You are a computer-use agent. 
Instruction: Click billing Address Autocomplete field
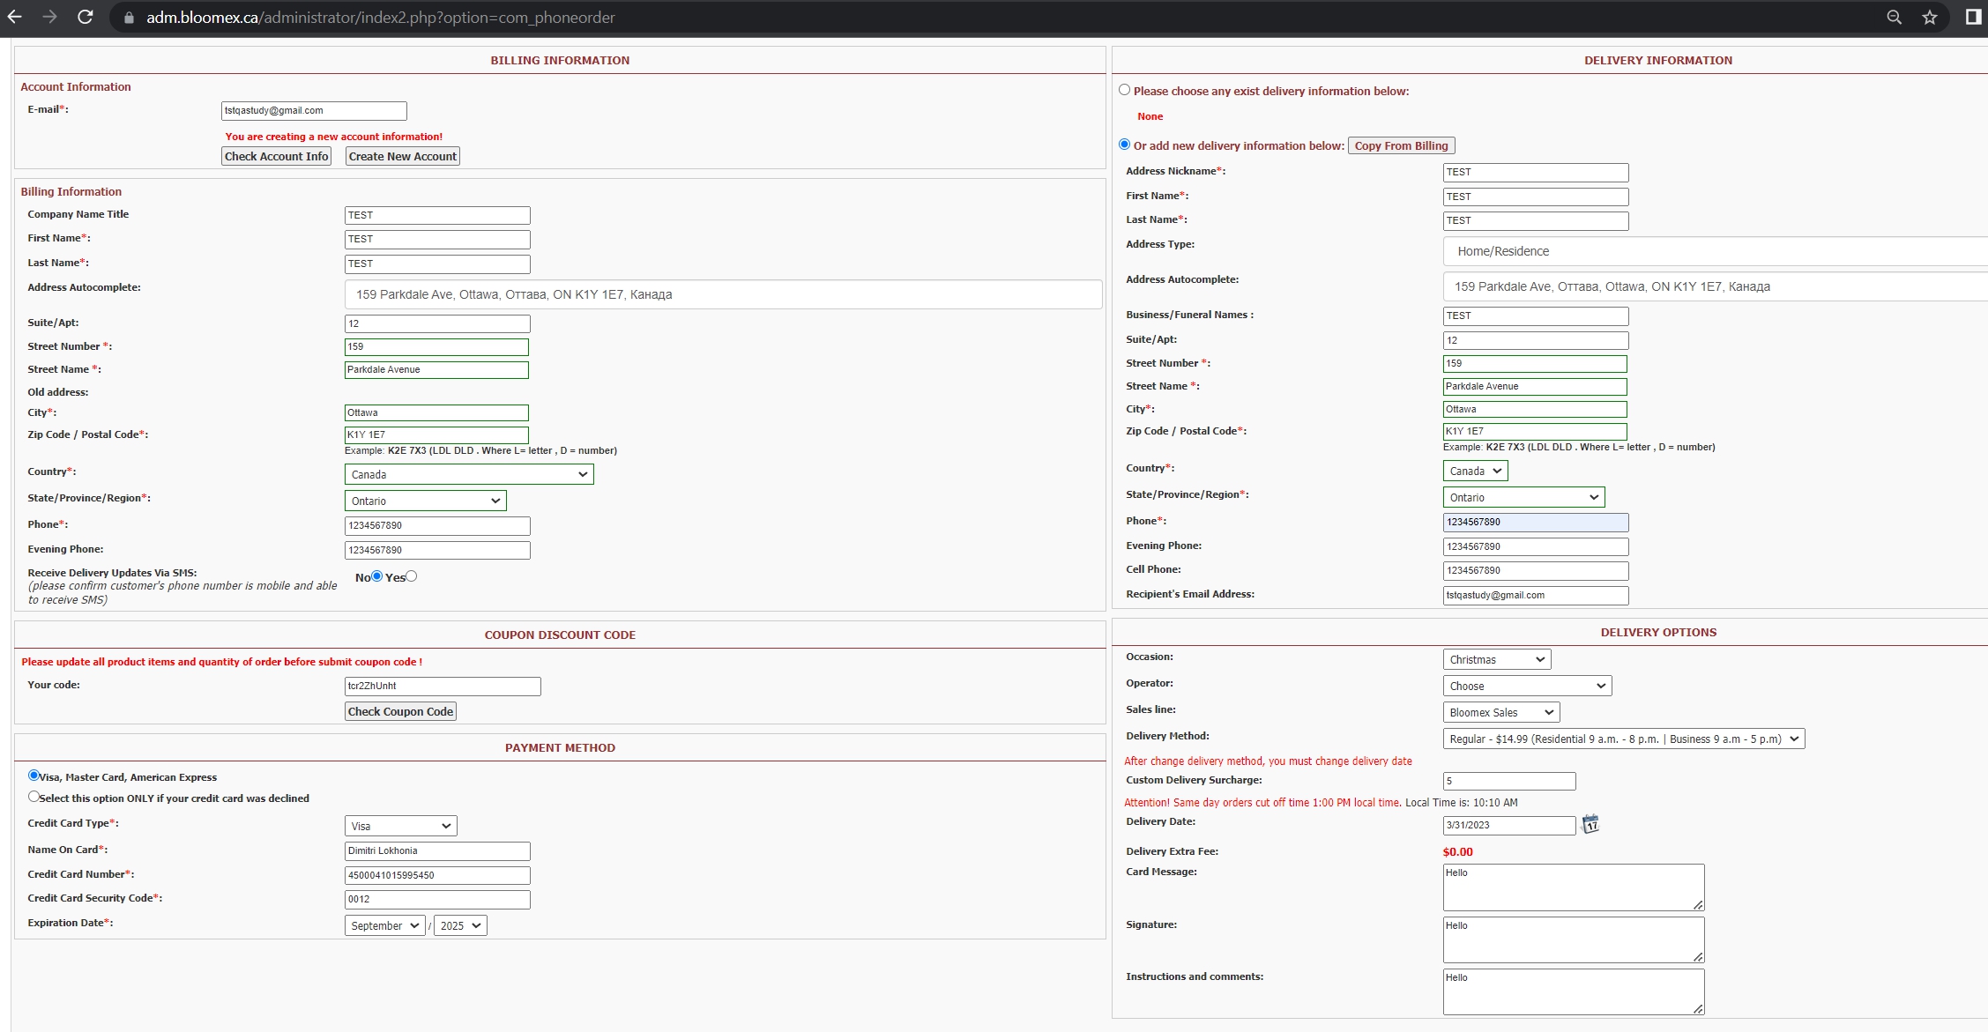(723, 294)
